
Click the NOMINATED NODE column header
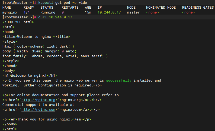point(161,8)
